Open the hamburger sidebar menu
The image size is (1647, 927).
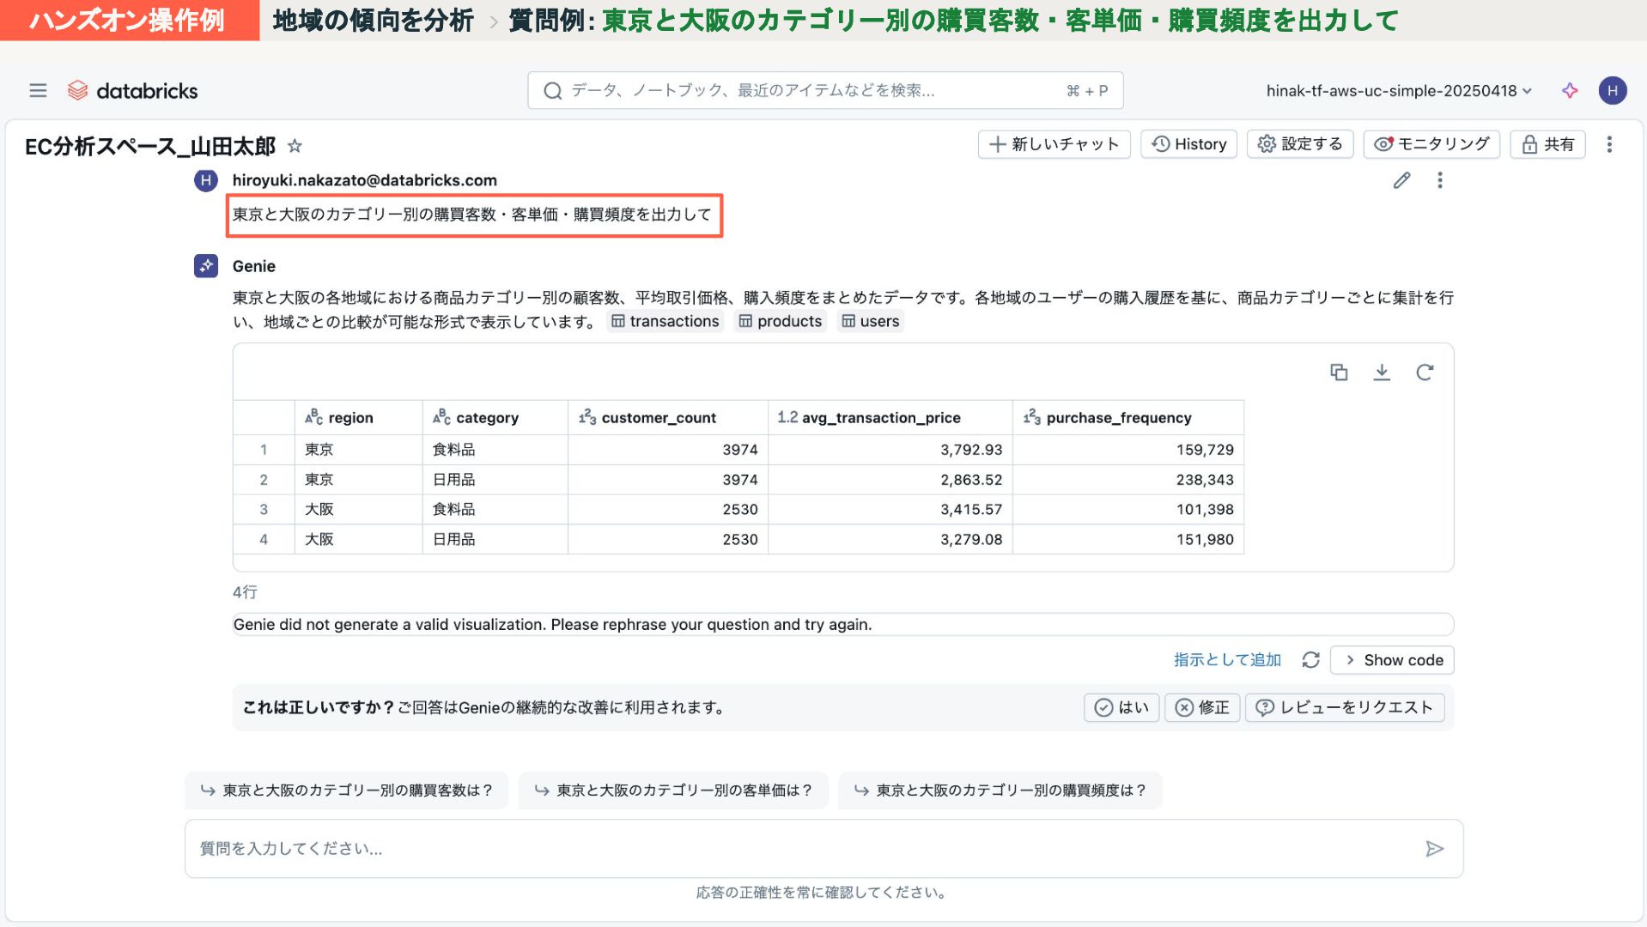(x=38, y=90)
